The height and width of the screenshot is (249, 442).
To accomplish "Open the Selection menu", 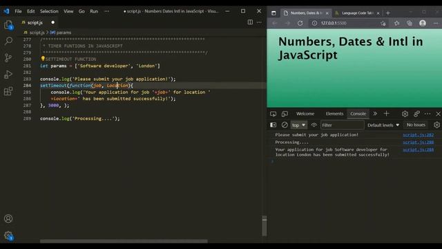I will [x=49, y=11].
